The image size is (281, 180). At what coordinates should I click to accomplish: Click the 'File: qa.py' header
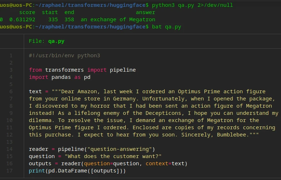(x=46, y=41)
